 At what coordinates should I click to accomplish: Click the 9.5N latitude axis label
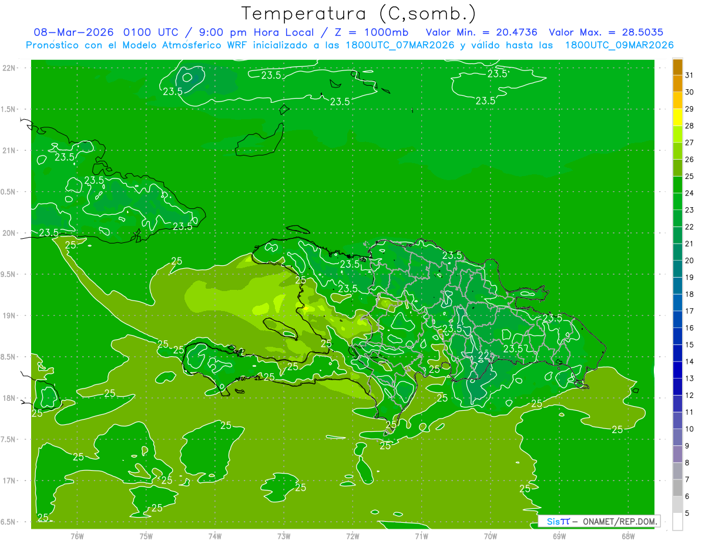8,274
